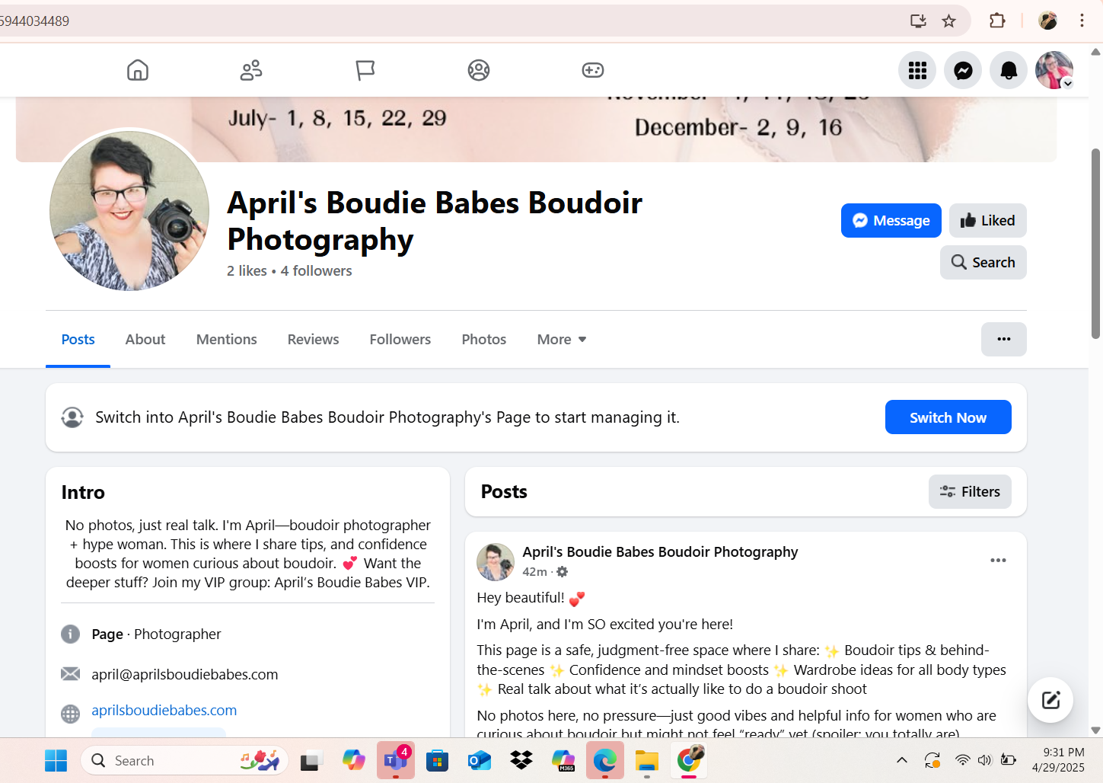This screenshot has height=783, width=1103.
Task: Open Outlook from the taskbar
Action: point(479,760)
